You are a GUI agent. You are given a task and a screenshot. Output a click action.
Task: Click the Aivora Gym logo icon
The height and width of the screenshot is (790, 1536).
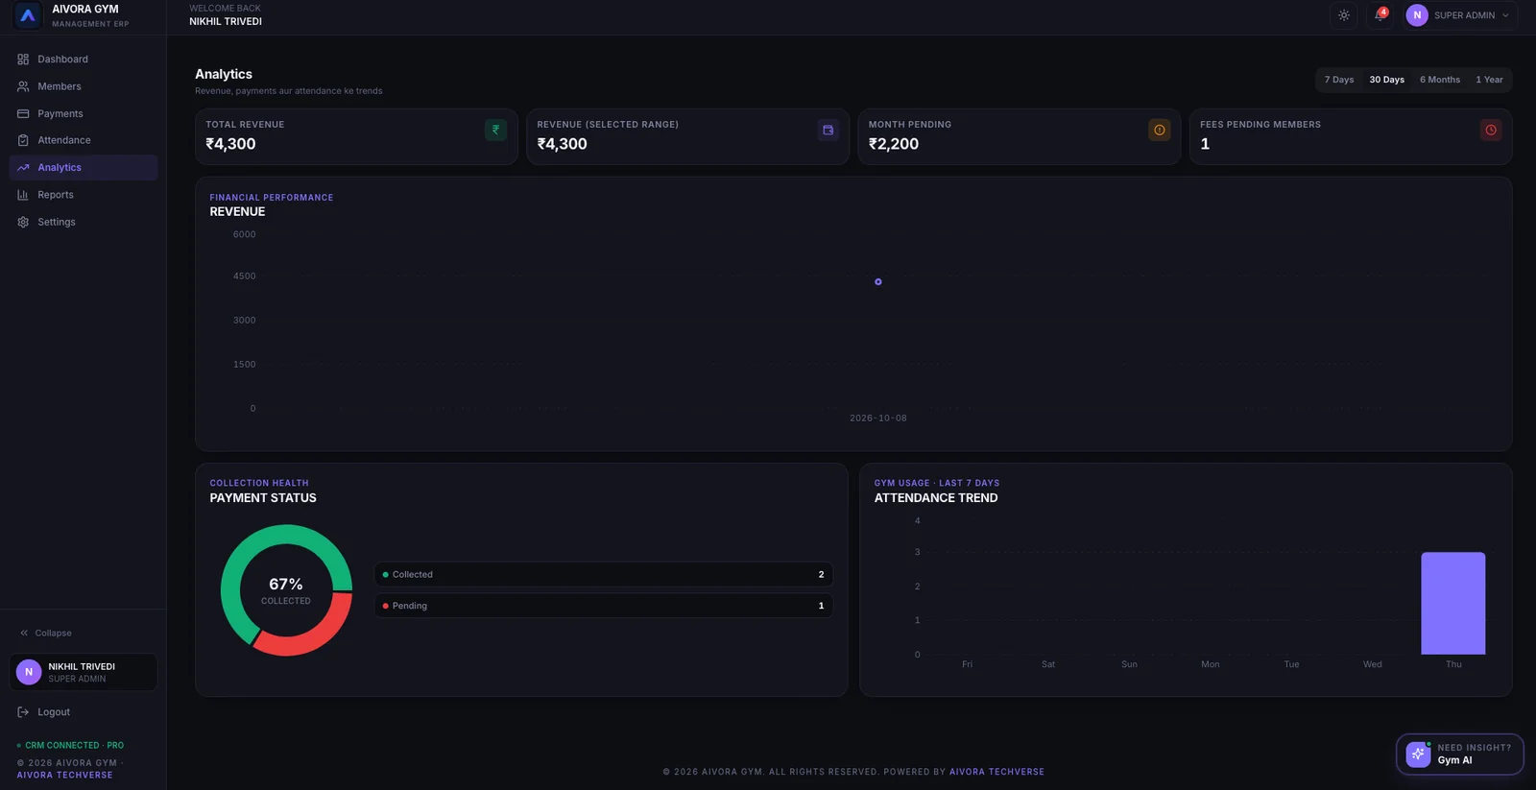click(x=28, y=15)
